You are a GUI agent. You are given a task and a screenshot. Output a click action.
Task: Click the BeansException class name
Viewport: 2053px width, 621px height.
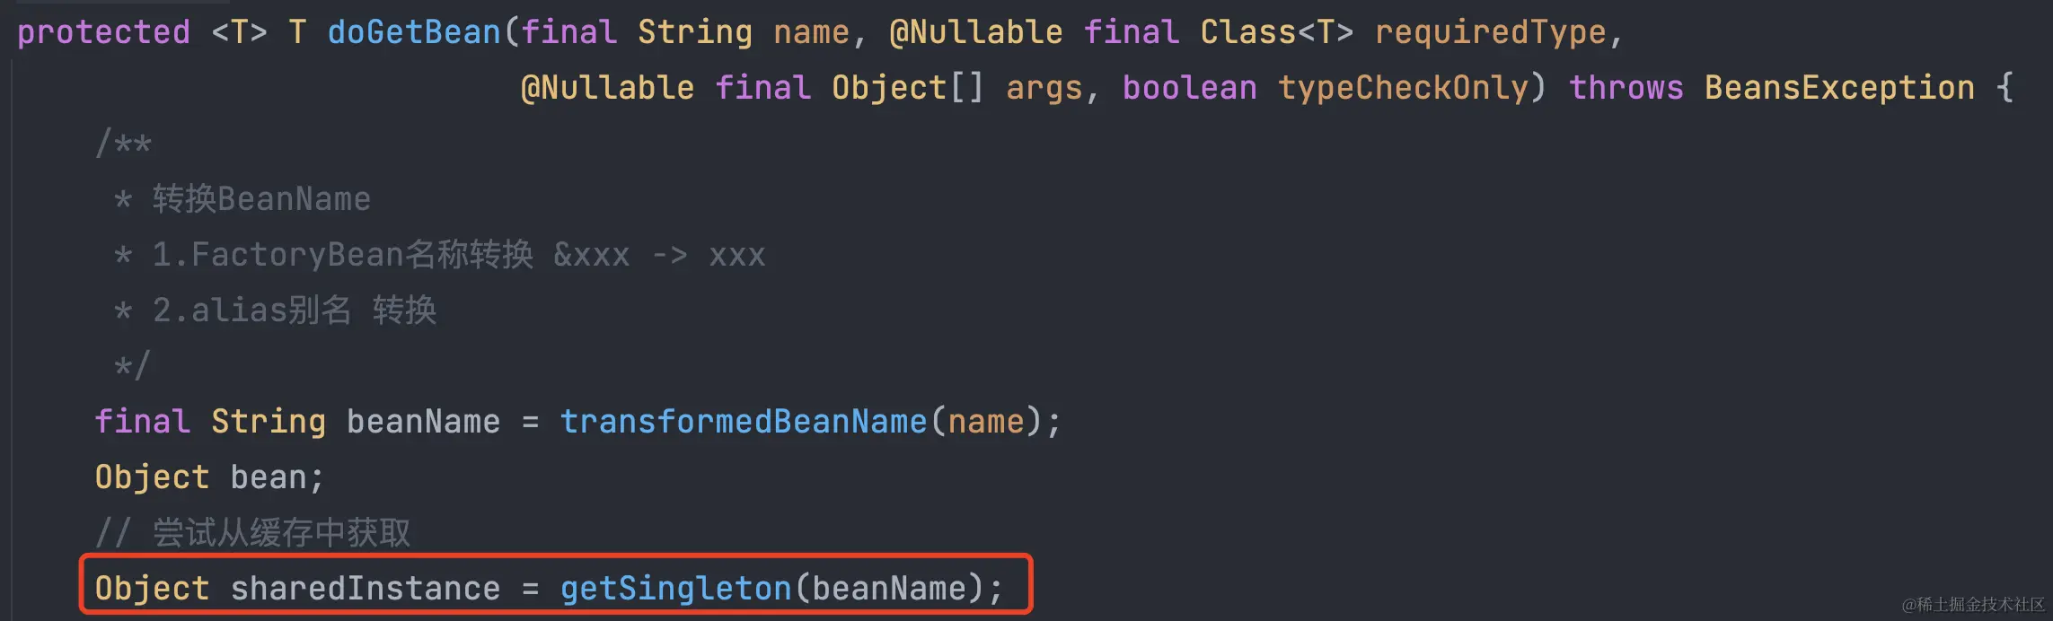click(1840, 88)
